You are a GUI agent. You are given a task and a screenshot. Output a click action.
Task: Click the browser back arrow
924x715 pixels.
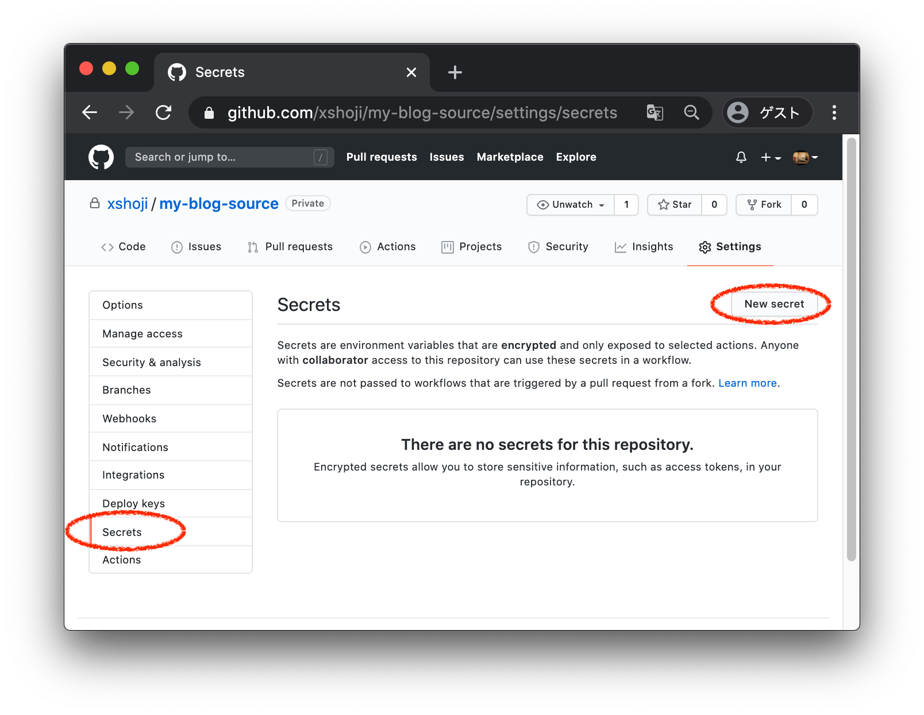pos(90,112)
